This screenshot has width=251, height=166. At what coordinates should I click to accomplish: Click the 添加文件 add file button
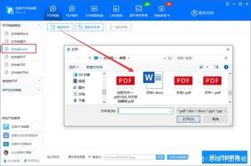click(x=60, y=27)
